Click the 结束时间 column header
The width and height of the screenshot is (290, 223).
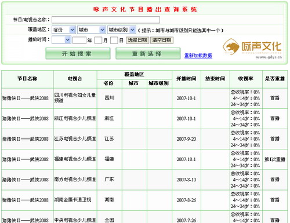[x=215, y=79]
